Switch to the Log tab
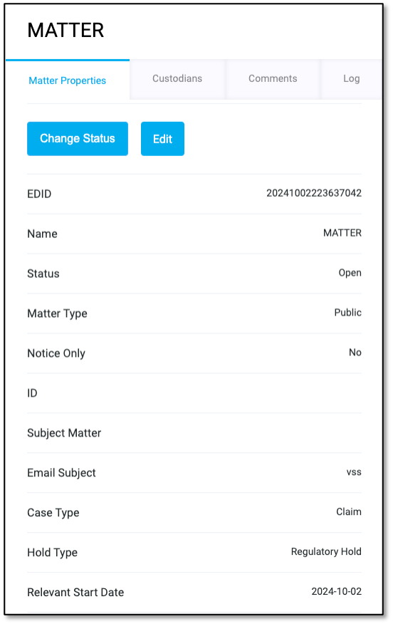The image size is (393, 624). (352, 78)
